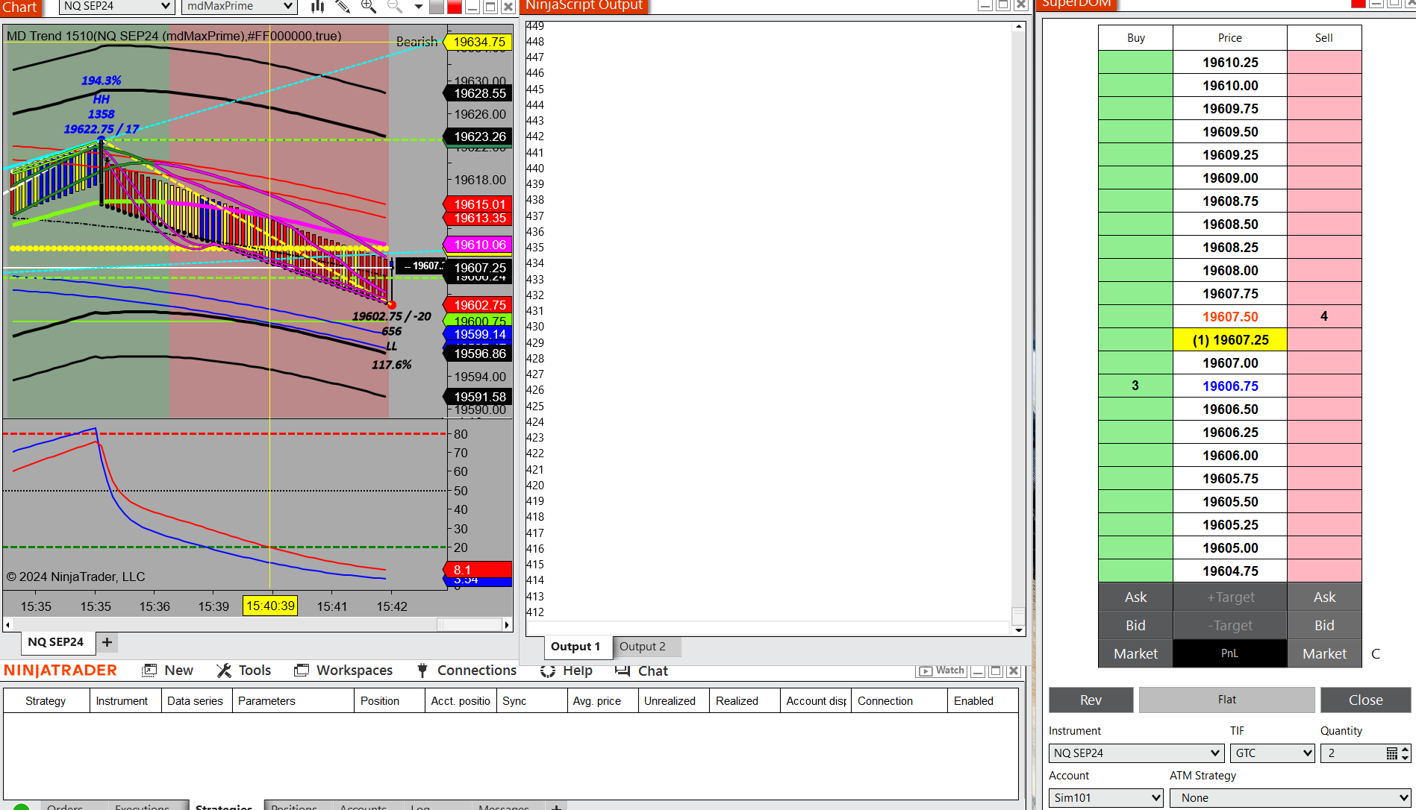Open the Chat menu
This screenshot has width=1416, height=810.
tap(653, 671)
